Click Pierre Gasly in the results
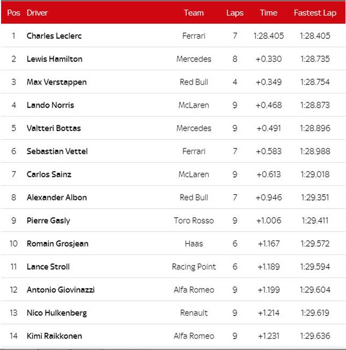The height and width of the screenshot is (350, 346). tap(48, 221)
